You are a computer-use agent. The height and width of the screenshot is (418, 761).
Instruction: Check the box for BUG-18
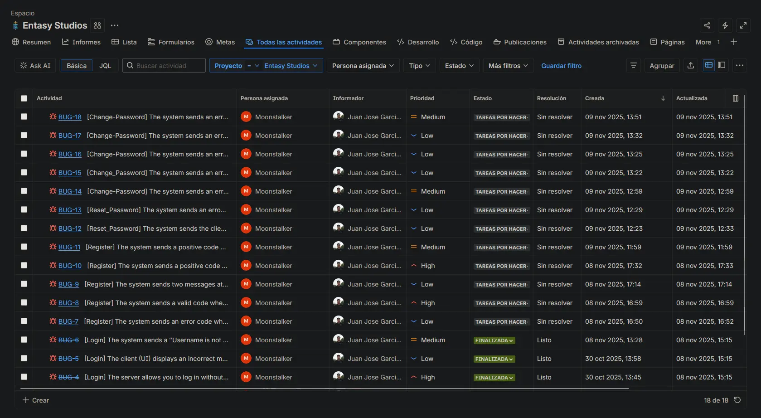pos(24,117)
